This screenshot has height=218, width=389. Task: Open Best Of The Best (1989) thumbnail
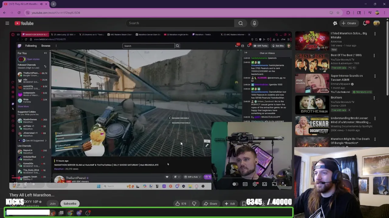pyautogui.click(x=312, y=62)
